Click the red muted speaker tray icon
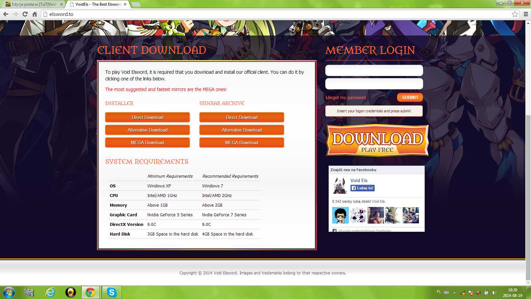The width and height of the screenshot is (531, 299). [478, 293]
